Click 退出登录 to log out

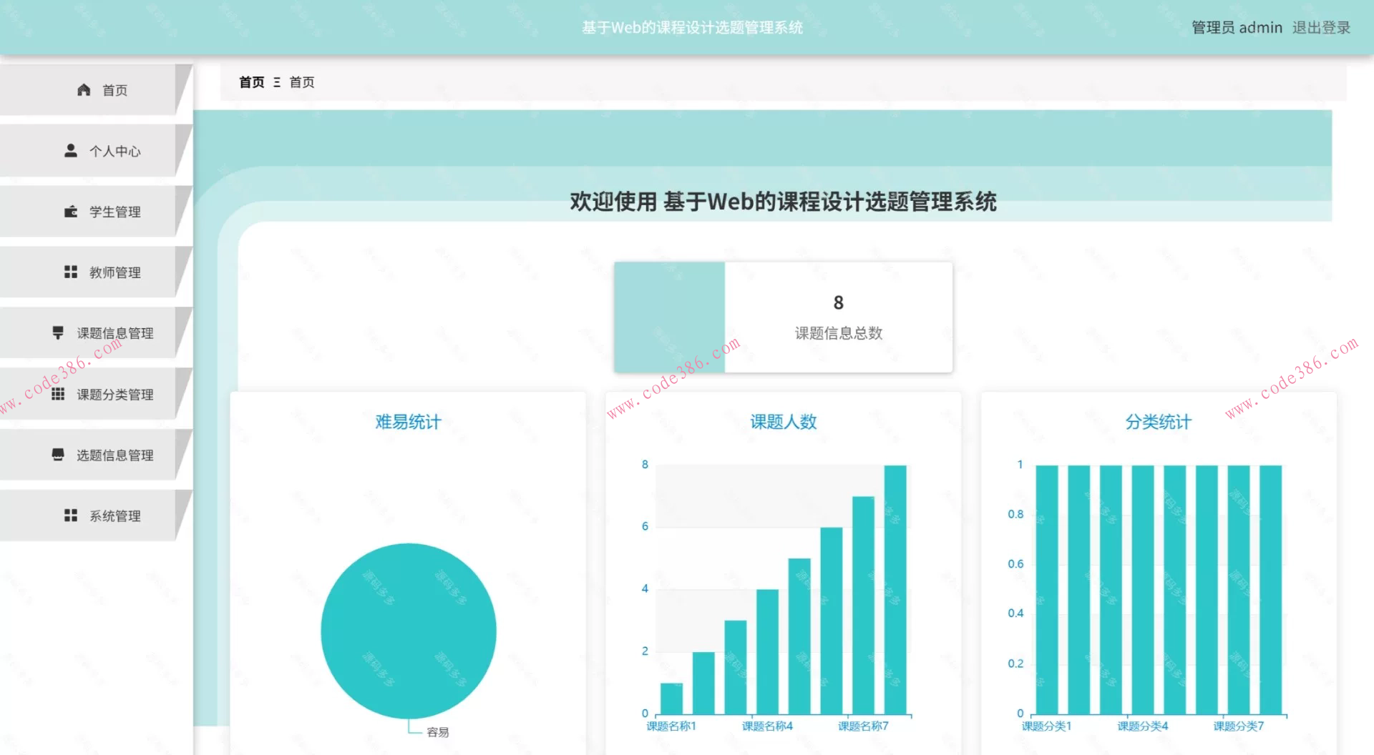pyautogui.click(x=1320, y=28)
